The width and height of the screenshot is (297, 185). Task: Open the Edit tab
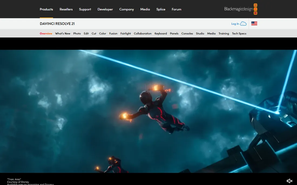86,33
